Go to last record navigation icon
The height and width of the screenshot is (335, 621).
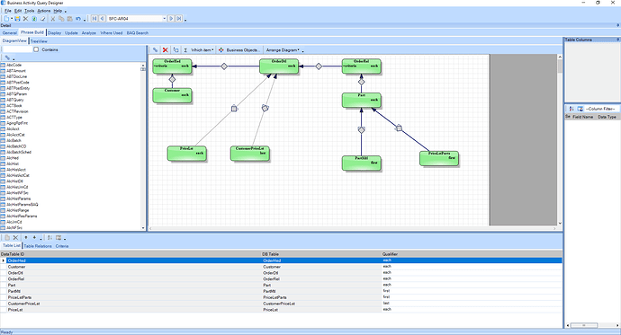(179, 19)
